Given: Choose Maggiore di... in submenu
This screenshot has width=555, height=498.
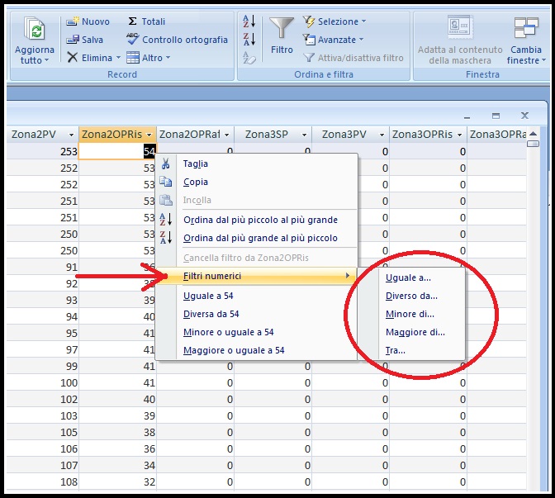Looking at the screenshot, I should coord(411,332).
